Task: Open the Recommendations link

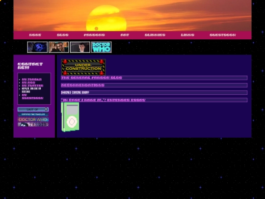Action: click(82, 85)
